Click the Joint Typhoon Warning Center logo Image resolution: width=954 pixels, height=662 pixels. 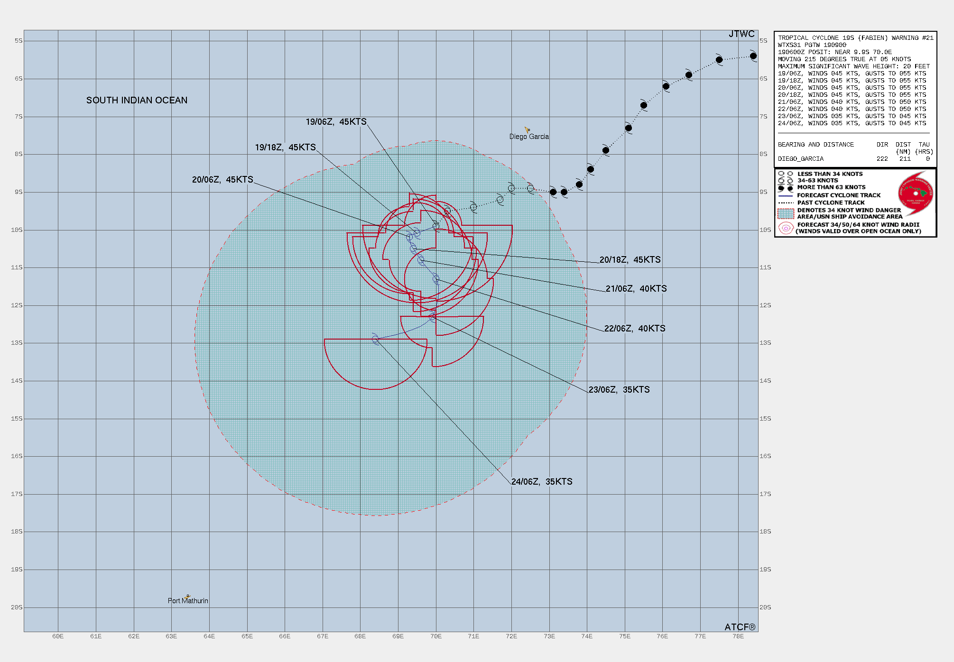pyautogui.click(x=915, y=193)
